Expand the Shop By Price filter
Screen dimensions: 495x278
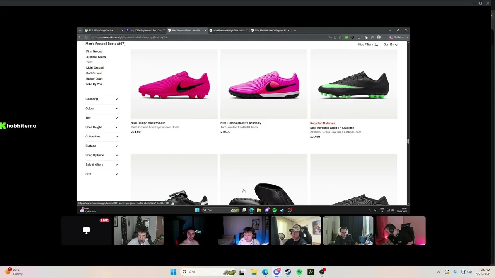click(102, 155)
